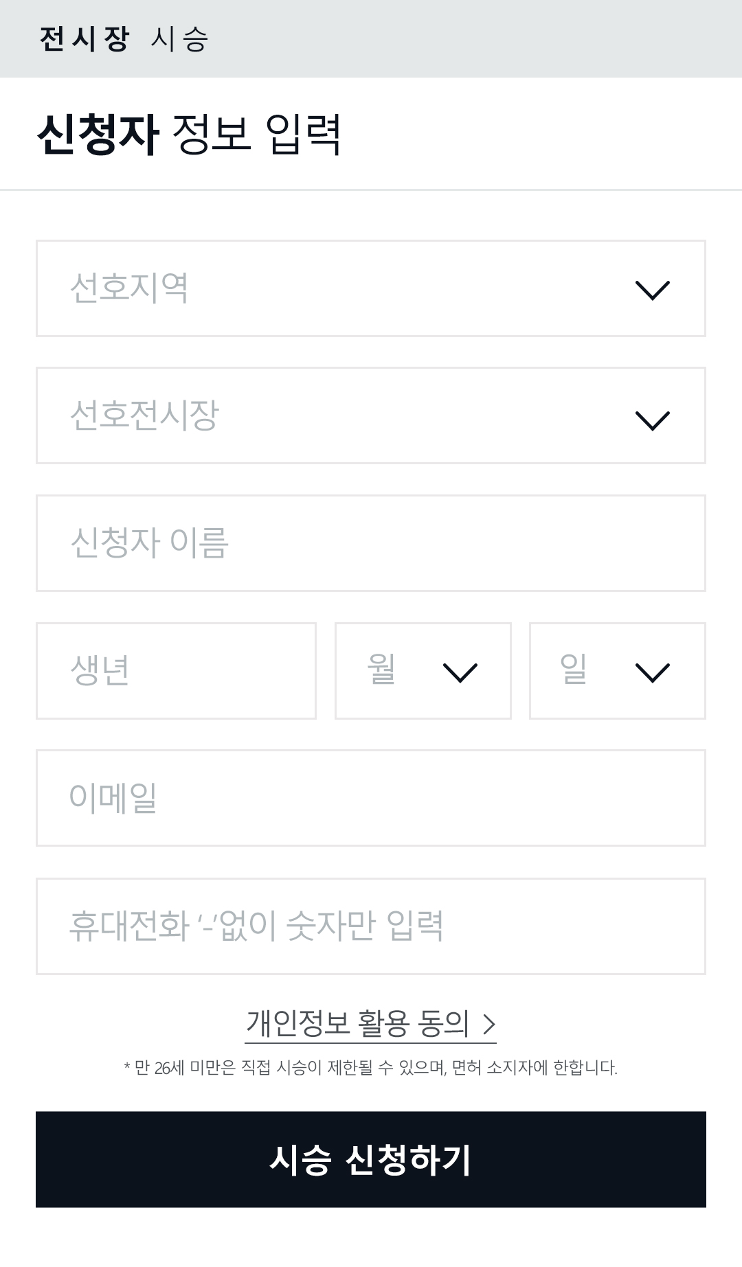Click the chevron arrow beside 월
The height and width of the screenshot is (1267, 742).
[x=460, y=672]
